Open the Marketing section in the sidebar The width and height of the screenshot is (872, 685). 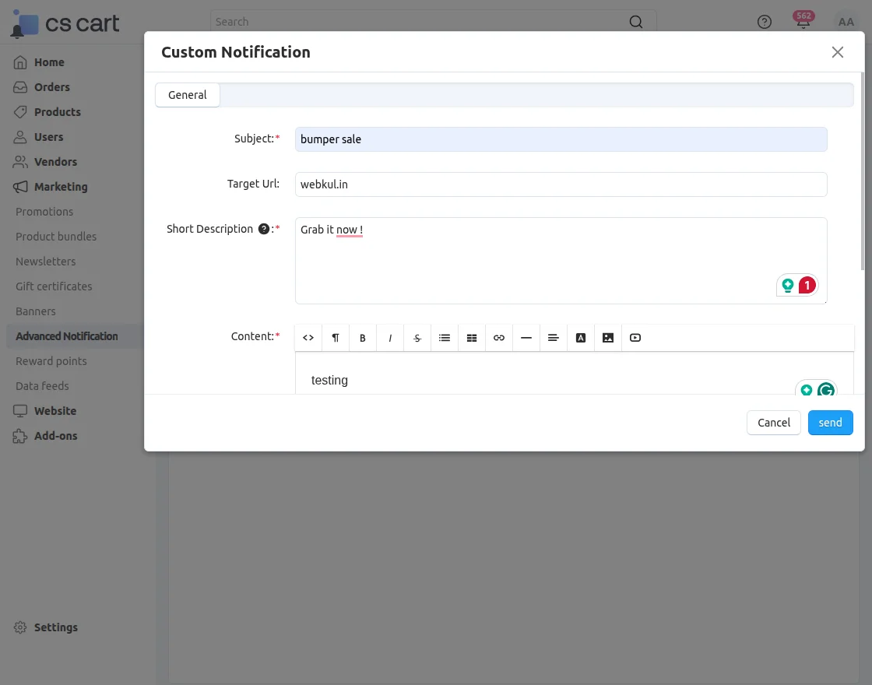(59, 187)
